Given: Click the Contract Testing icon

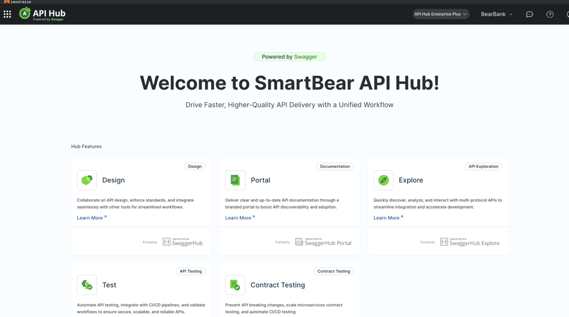Looking at the screenshot, I should (x=235, y=285).
